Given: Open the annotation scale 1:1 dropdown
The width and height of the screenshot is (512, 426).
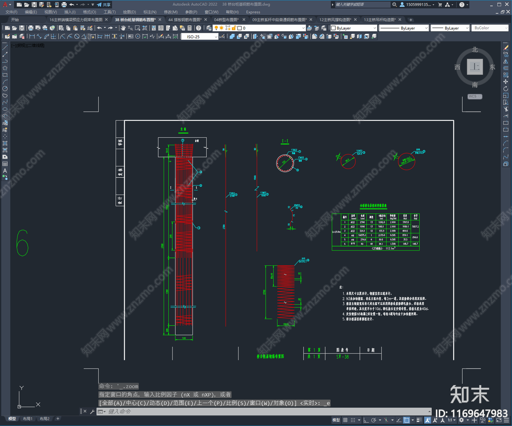Looking at the screenshot, I should [x=452, y=420].
